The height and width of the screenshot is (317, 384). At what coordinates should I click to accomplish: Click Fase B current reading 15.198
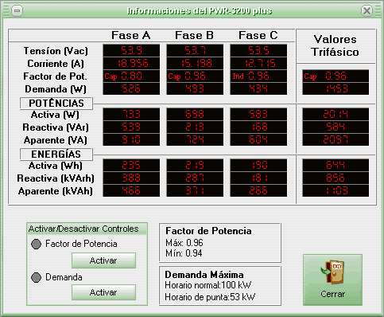click(x=195, y=63)
